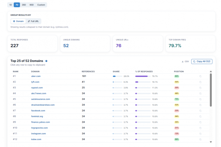Click the Rank column header
221x147 pixels.
(16, 72)
